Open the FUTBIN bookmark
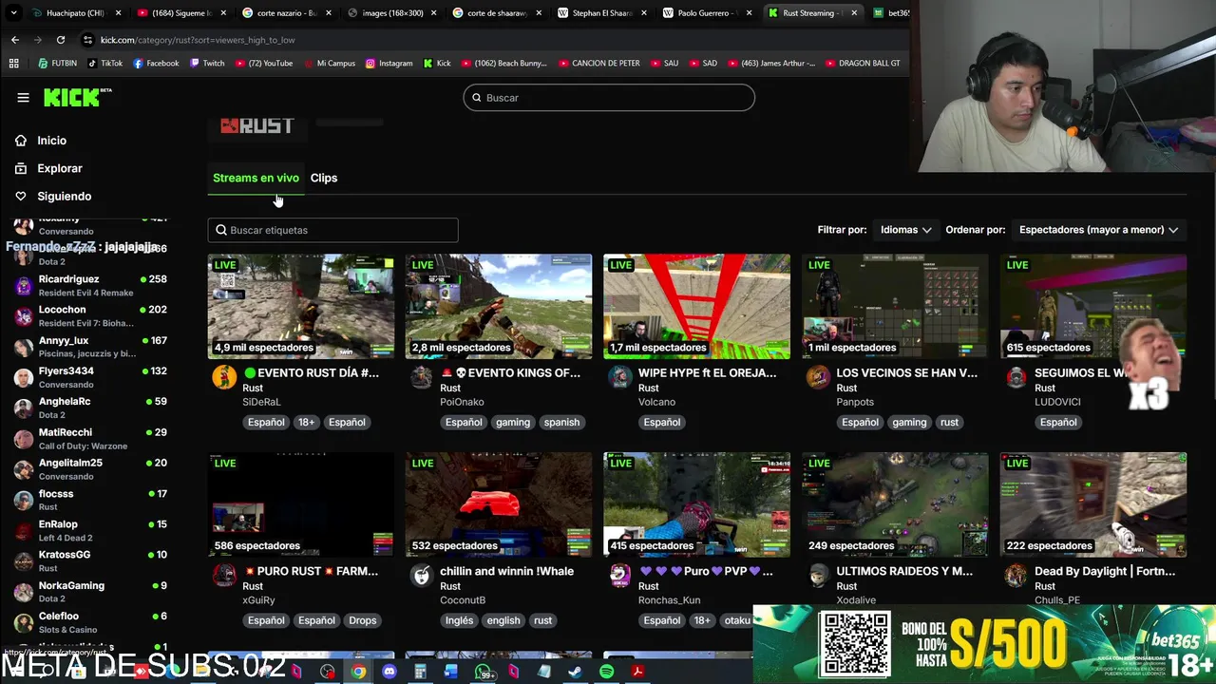This screenshot has height=684, width=1216. coord(58,64)
